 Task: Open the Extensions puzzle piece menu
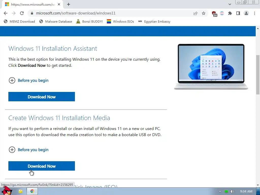[230, 13]
